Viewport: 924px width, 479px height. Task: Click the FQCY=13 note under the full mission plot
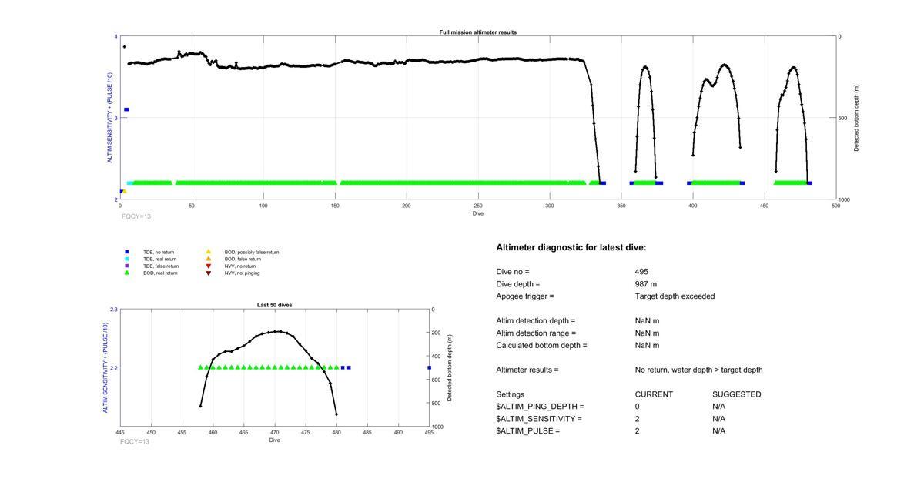pyautogui.click(x=136, y=216)
